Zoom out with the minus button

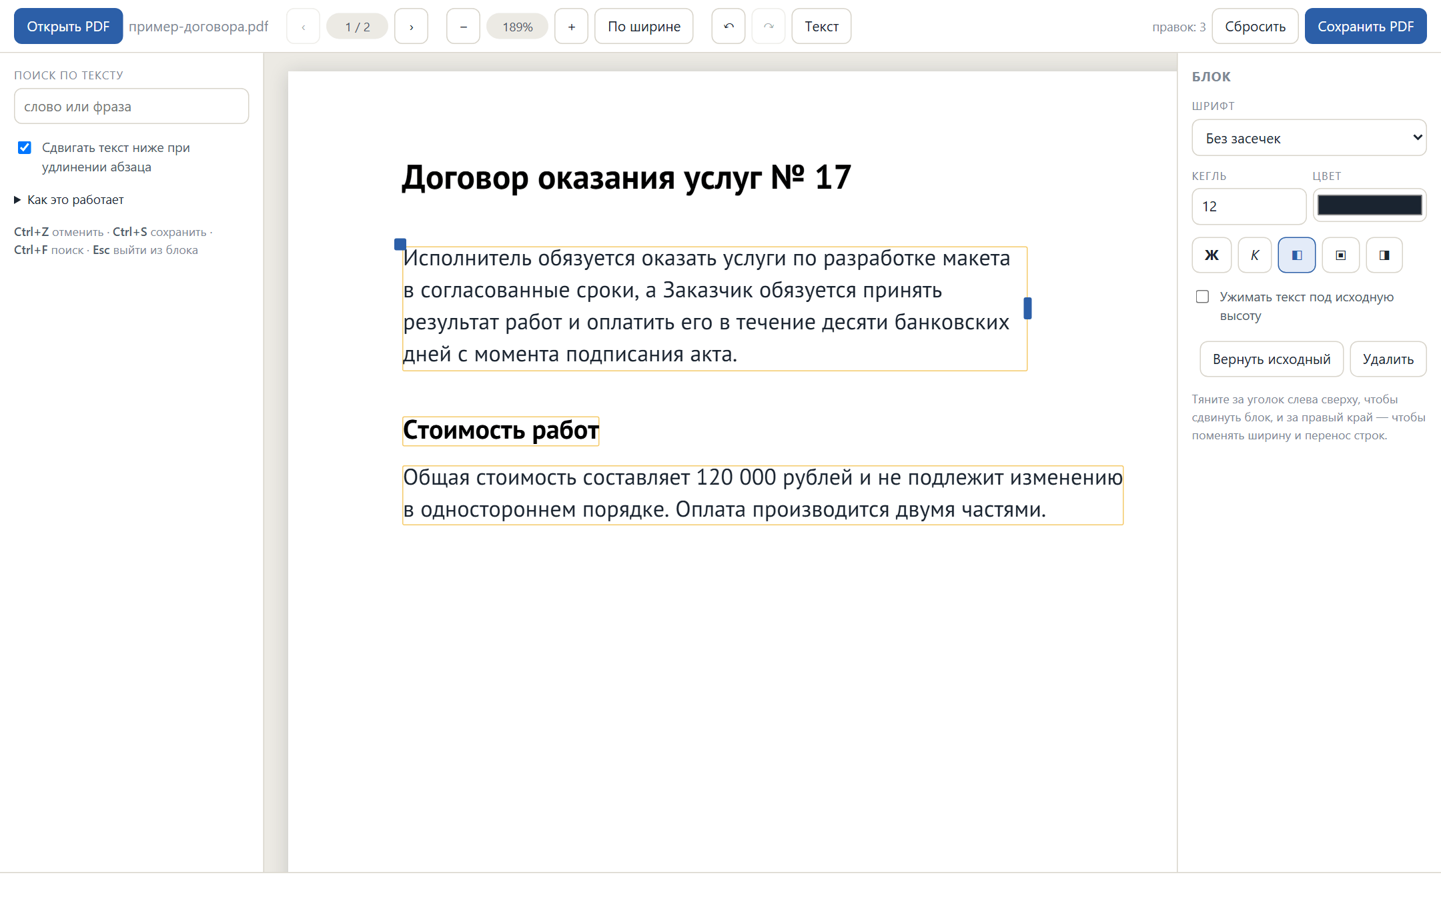tap(463, 27)
